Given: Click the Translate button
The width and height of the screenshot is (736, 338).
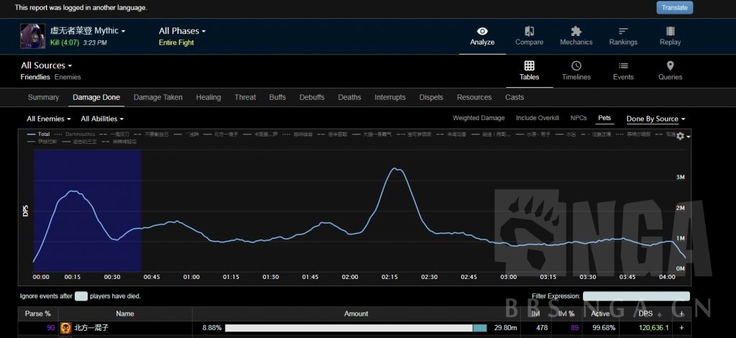Looking at the screenshot, I should 674,7.
